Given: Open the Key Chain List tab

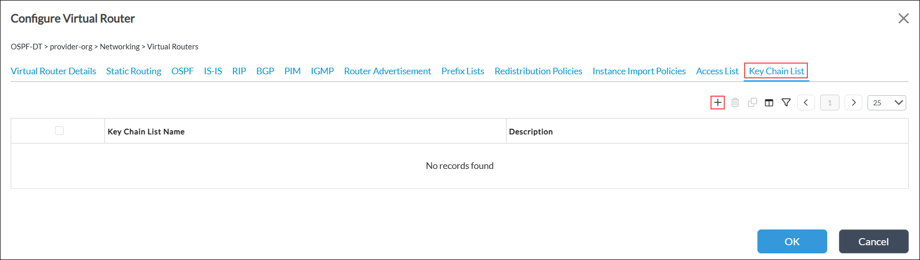Looking at the screenshot, I should coord(776,71).
